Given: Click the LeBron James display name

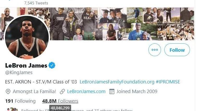Looking at the screenshot, I should click(x=26, y=65).
